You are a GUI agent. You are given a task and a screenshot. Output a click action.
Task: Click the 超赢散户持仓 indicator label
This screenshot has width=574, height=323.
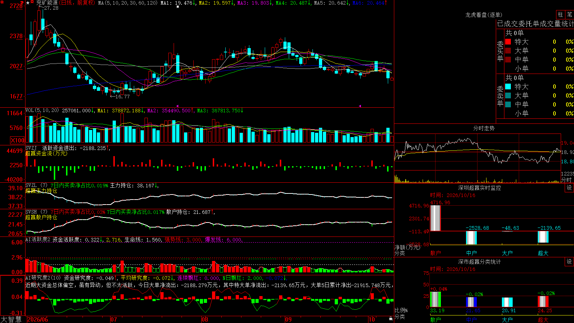(41, 217)
